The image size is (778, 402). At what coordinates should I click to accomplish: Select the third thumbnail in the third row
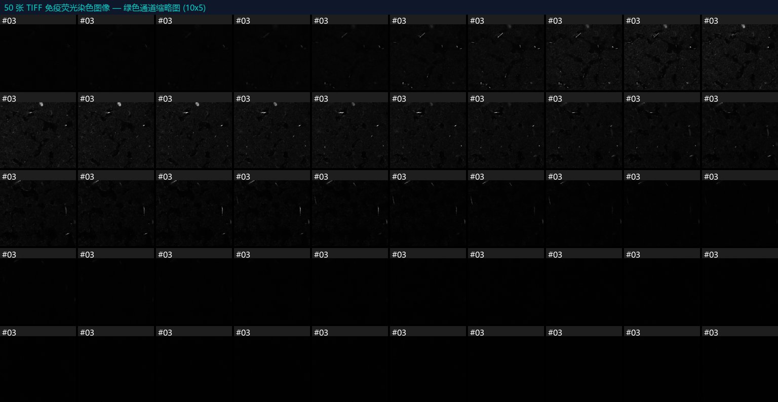coord(194,209)
